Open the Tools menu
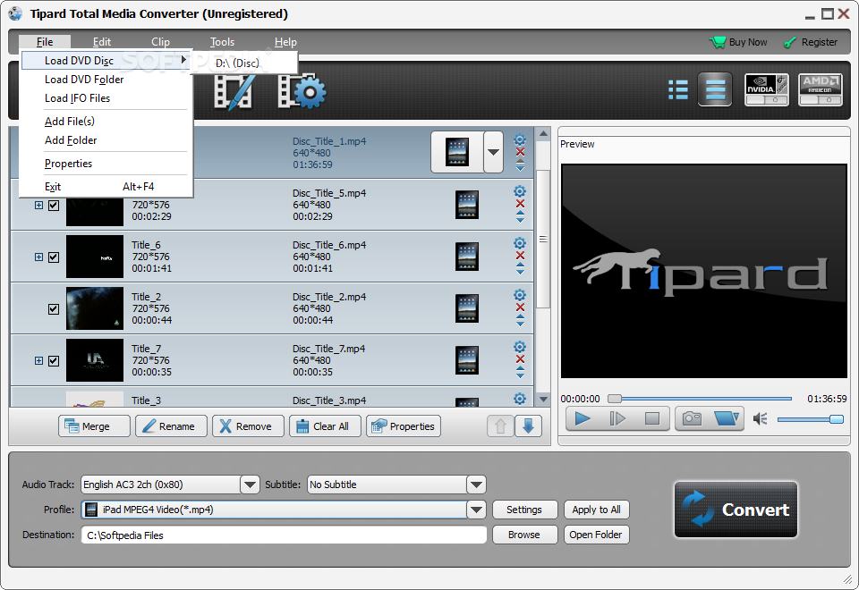 (x=222, y=42)
